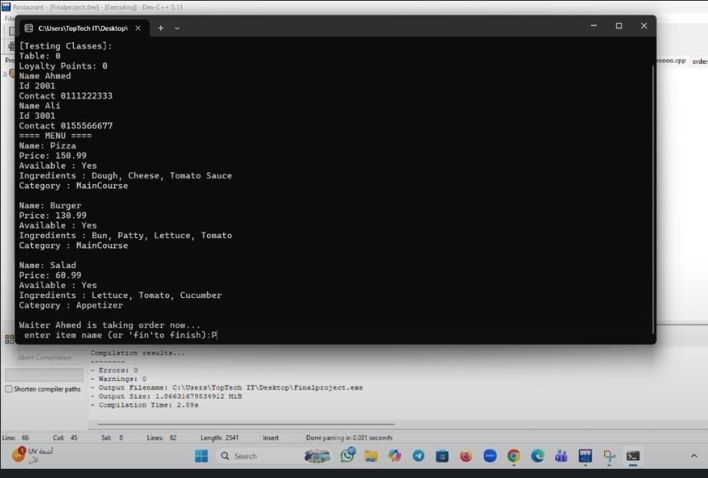Open Microsoft Store from the taskbar
Screen dimensions: 708x478
pyautogui.click(x=442, y=456)
